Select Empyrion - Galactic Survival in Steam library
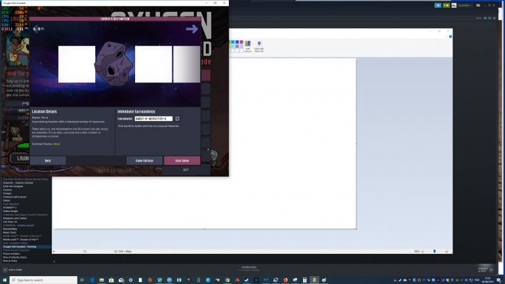The image size is (505, 284). [18, 183]
